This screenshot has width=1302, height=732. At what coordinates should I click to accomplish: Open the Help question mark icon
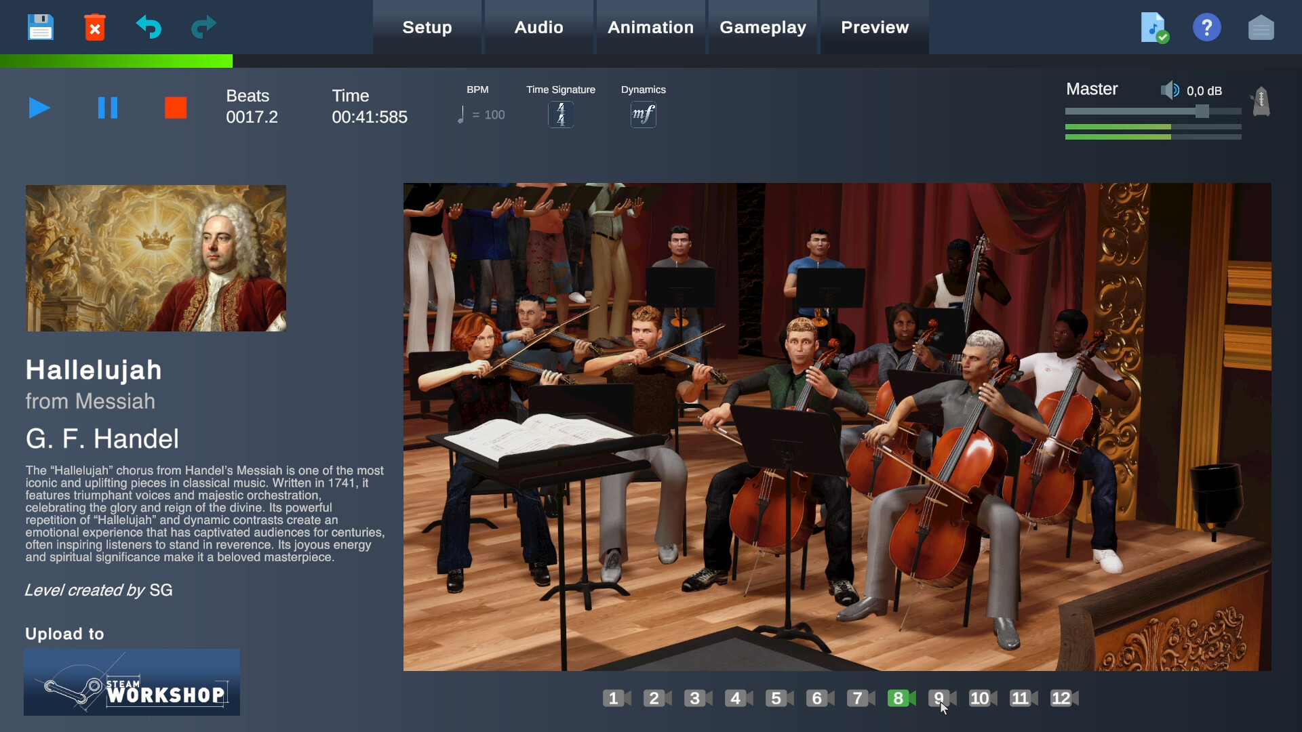tap(1207, 27)
